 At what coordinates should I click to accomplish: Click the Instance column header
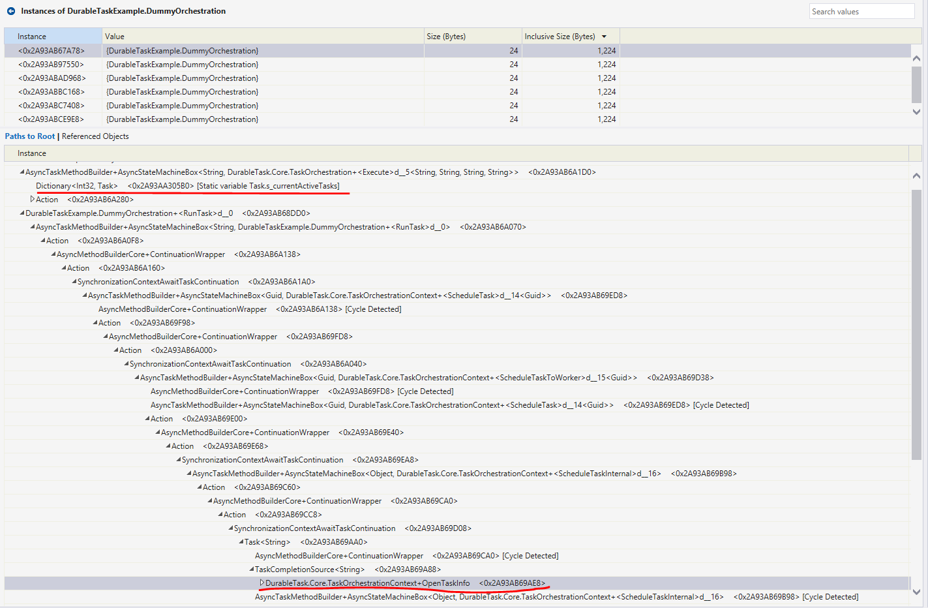(31, 36)
